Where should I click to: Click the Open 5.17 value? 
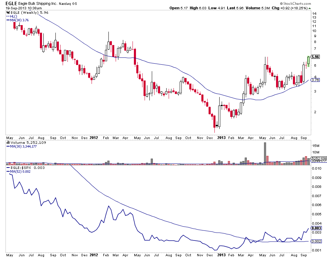[179, 8]
